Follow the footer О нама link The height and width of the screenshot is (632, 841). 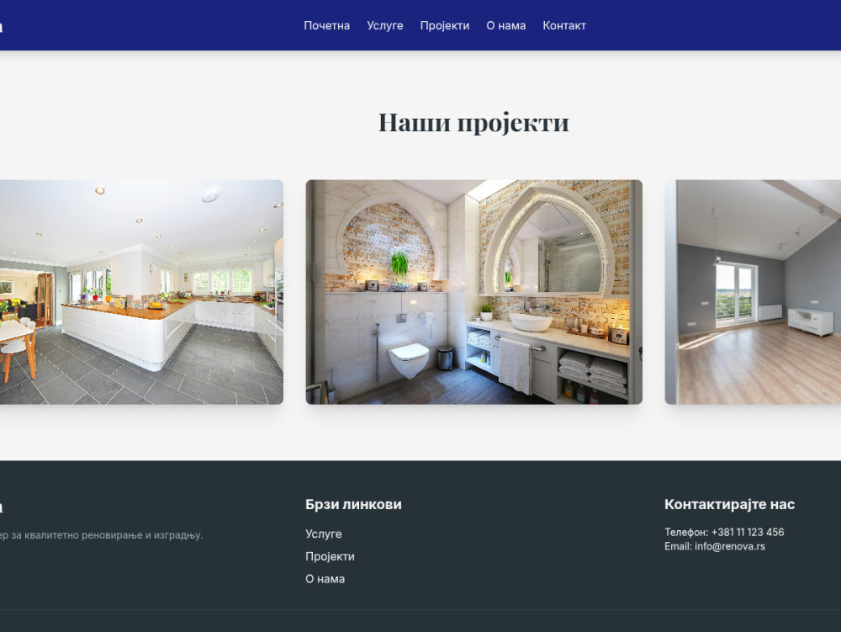(325, 579)
